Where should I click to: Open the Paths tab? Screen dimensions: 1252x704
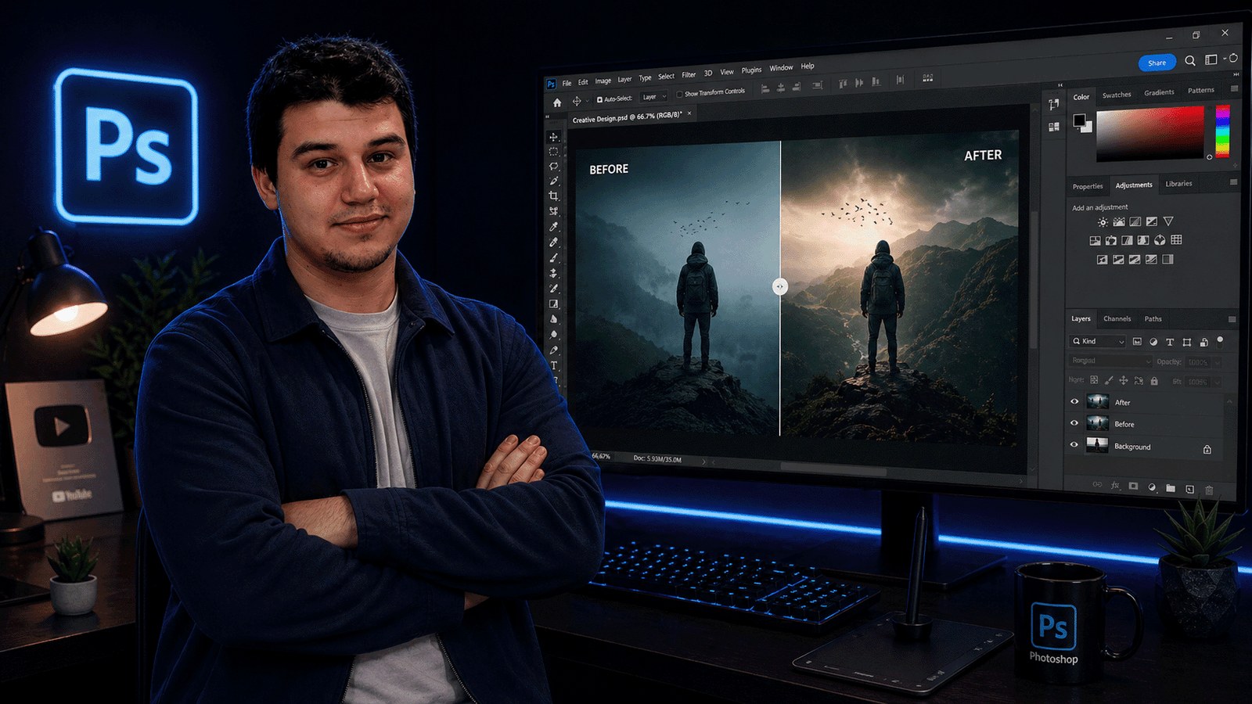1153,318
